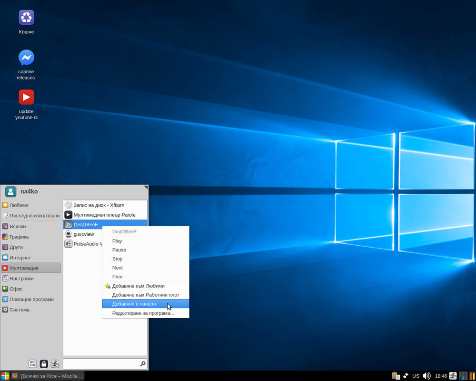
Task: Lock the screen with padlock icon
Action: (x=44, y=364)
